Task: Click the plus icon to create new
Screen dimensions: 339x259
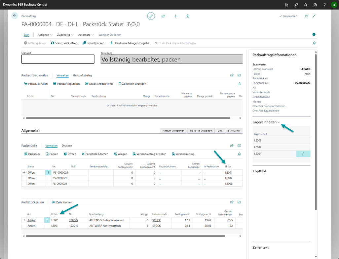Action: click(175, 16)
